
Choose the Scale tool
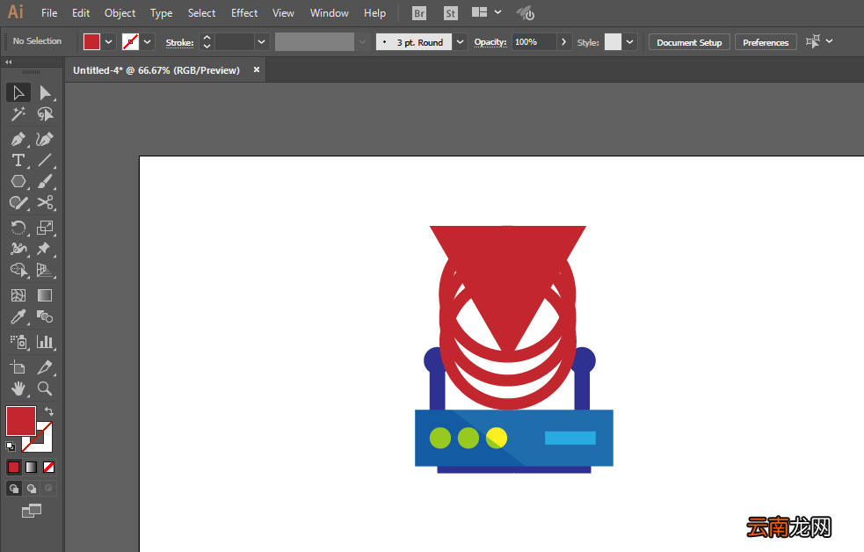(x=45, y=228)
